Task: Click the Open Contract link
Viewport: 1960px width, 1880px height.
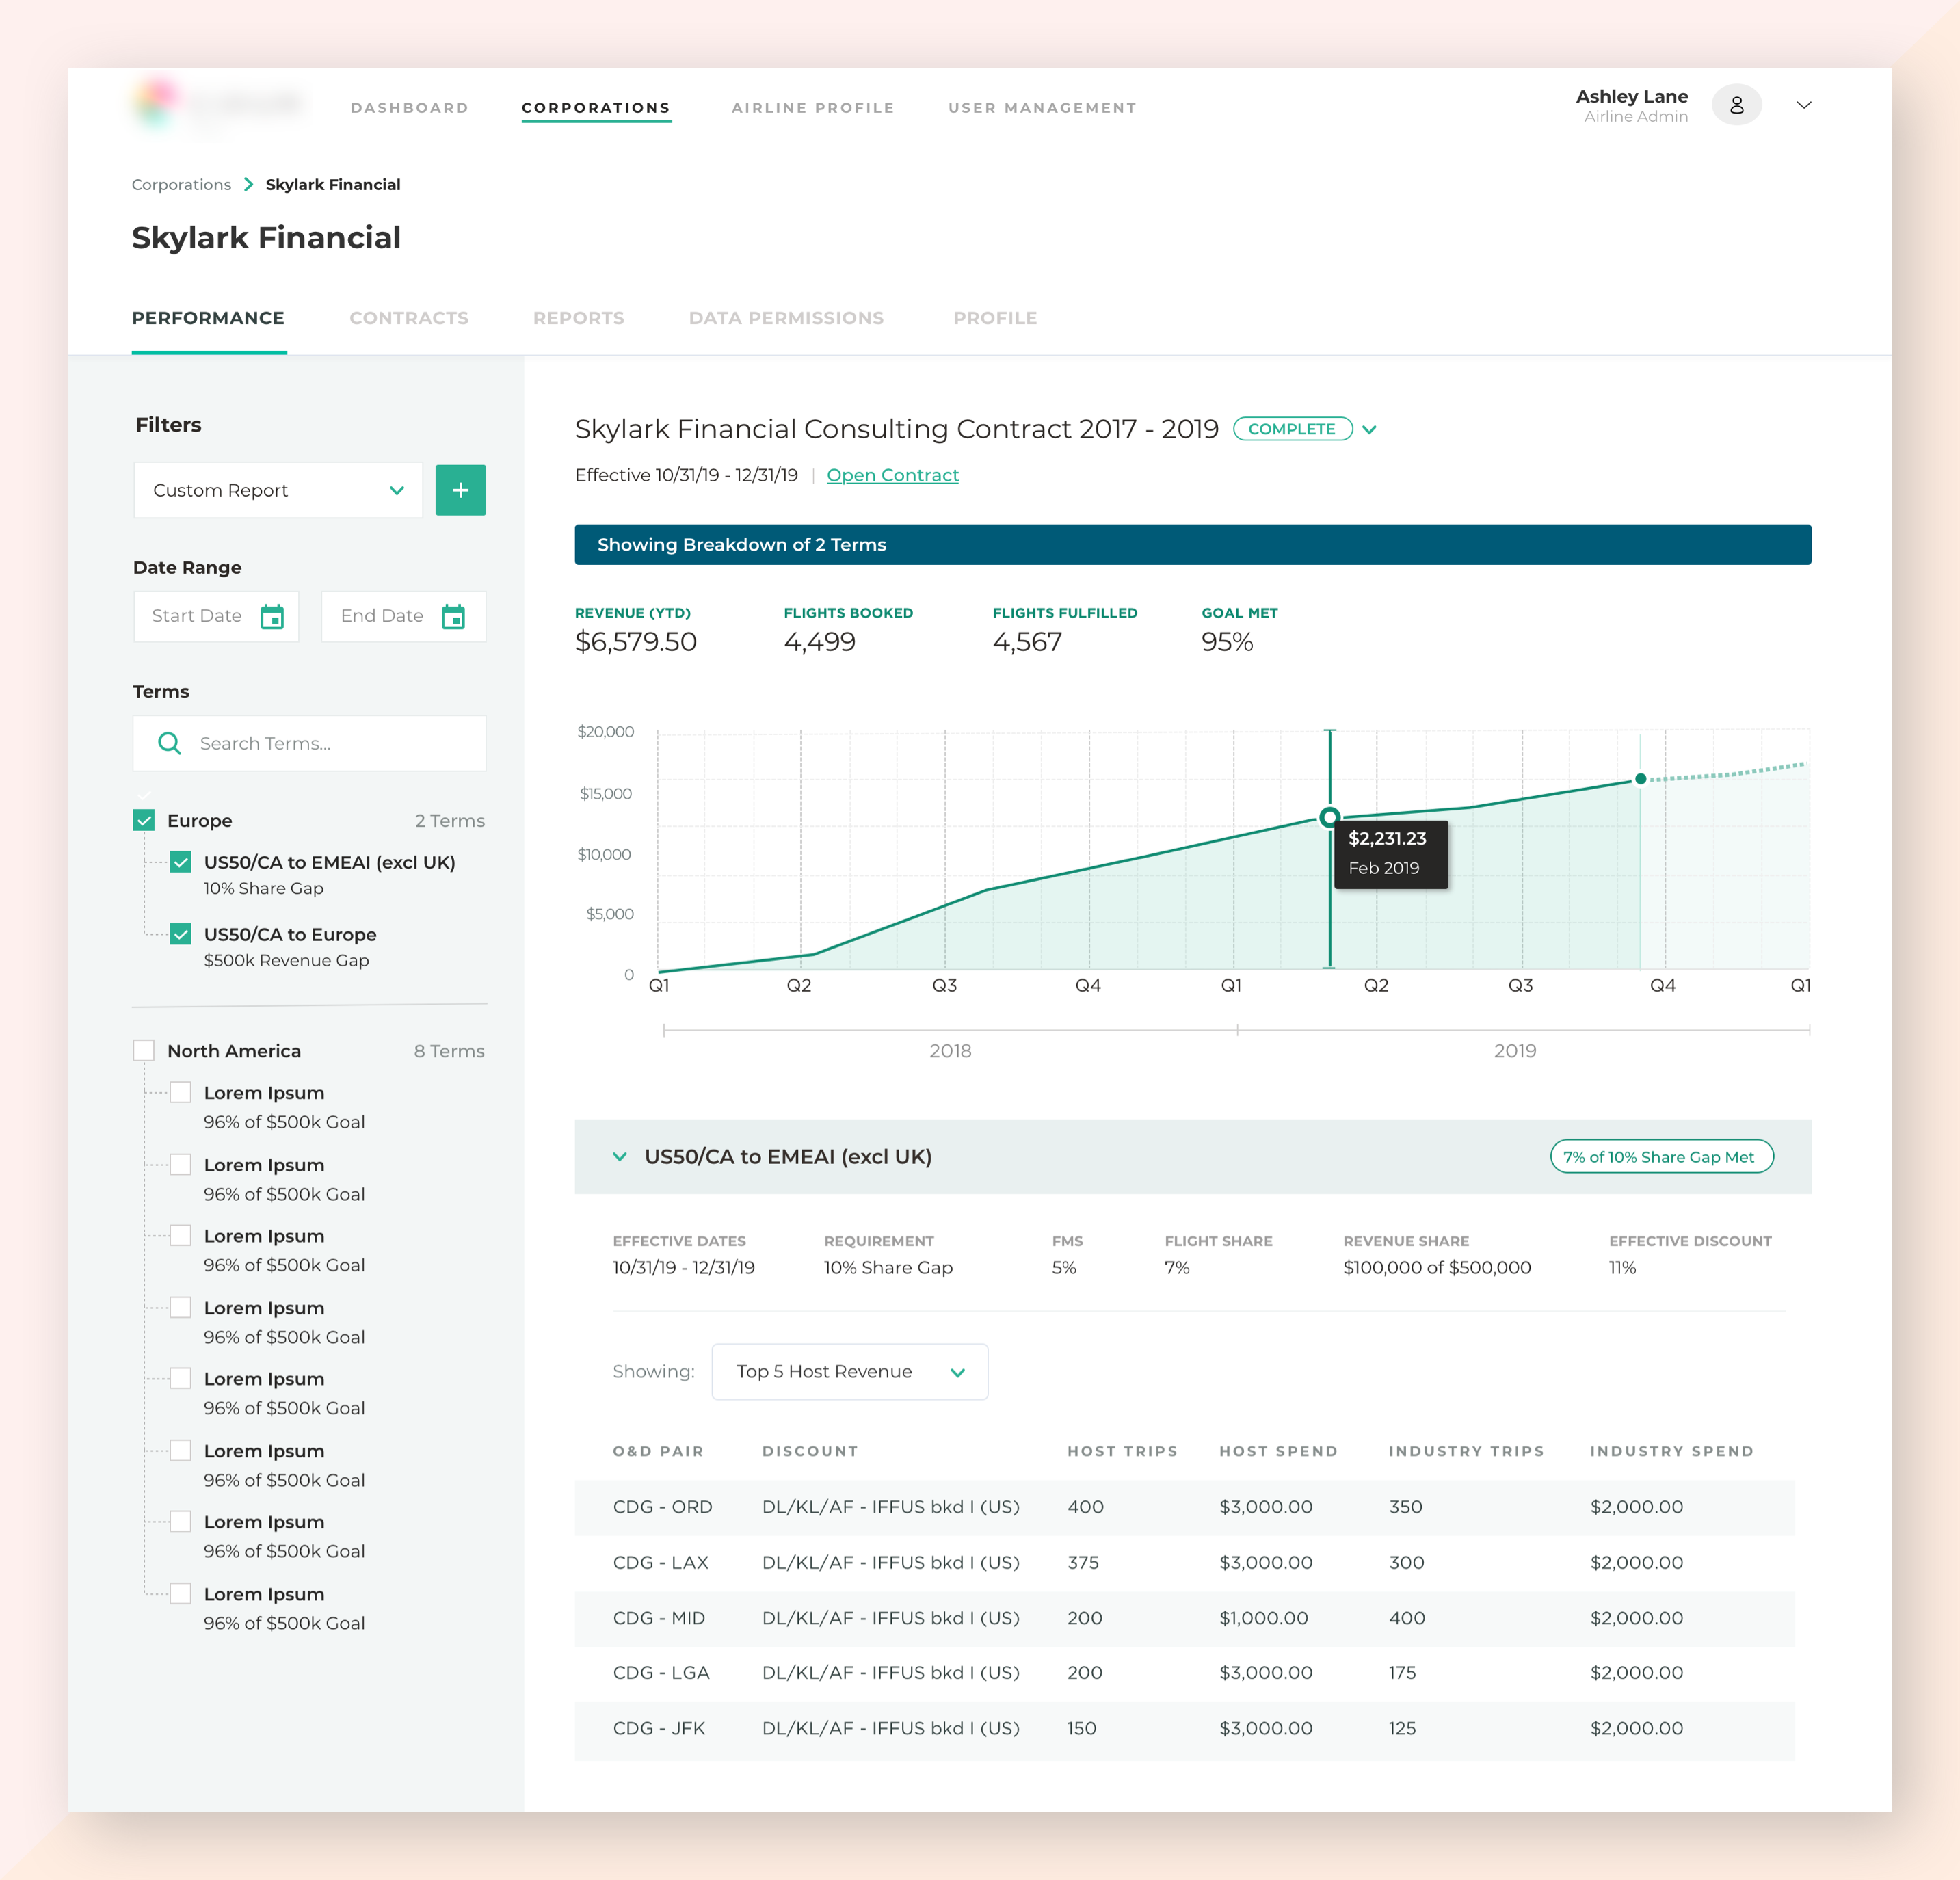Action: (892, 475)
